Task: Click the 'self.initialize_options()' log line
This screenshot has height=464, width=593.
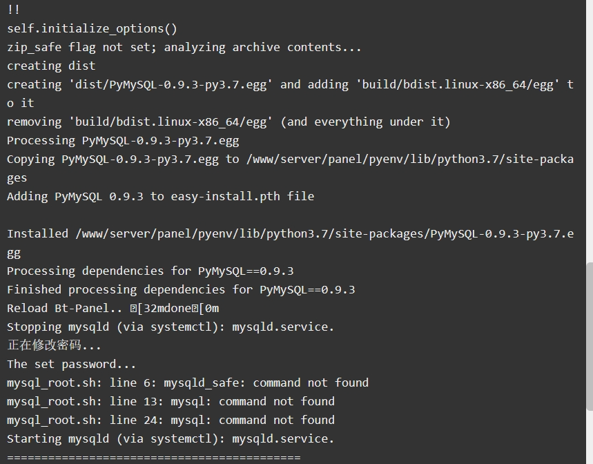Action: [92, 29]
